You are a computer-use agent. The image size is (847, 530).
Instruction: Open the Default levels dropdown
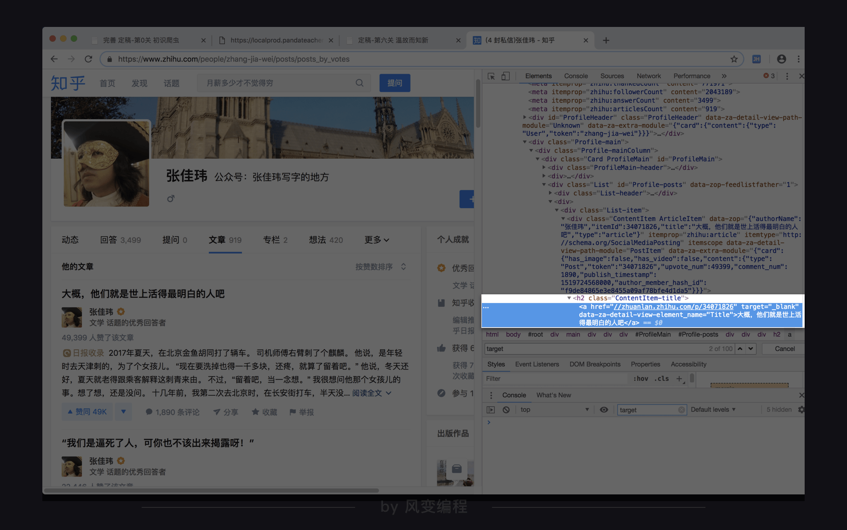pyautogui.click(x=713, y=409)
